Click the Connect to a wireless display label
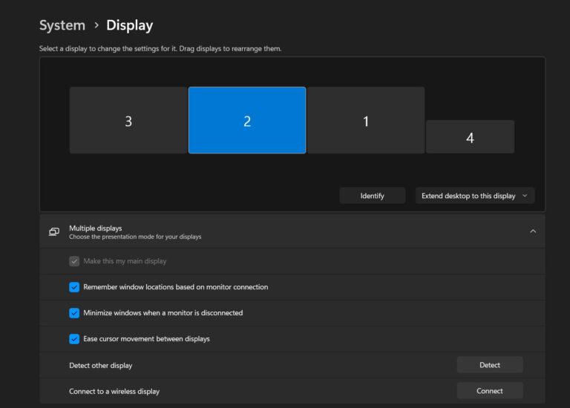570x408 pixels. [114, 391]
